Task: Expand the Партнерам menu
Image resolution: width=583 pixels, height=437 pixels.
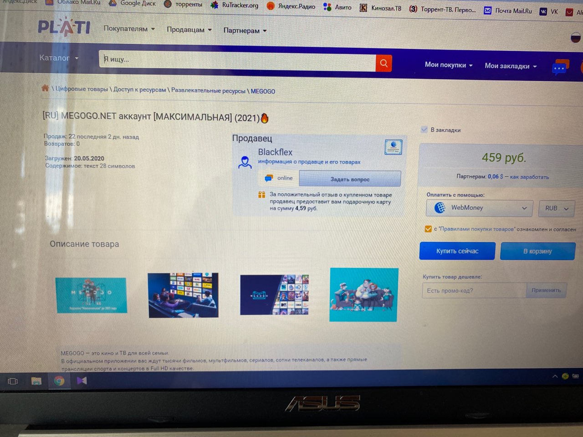Action: [245, 30]
